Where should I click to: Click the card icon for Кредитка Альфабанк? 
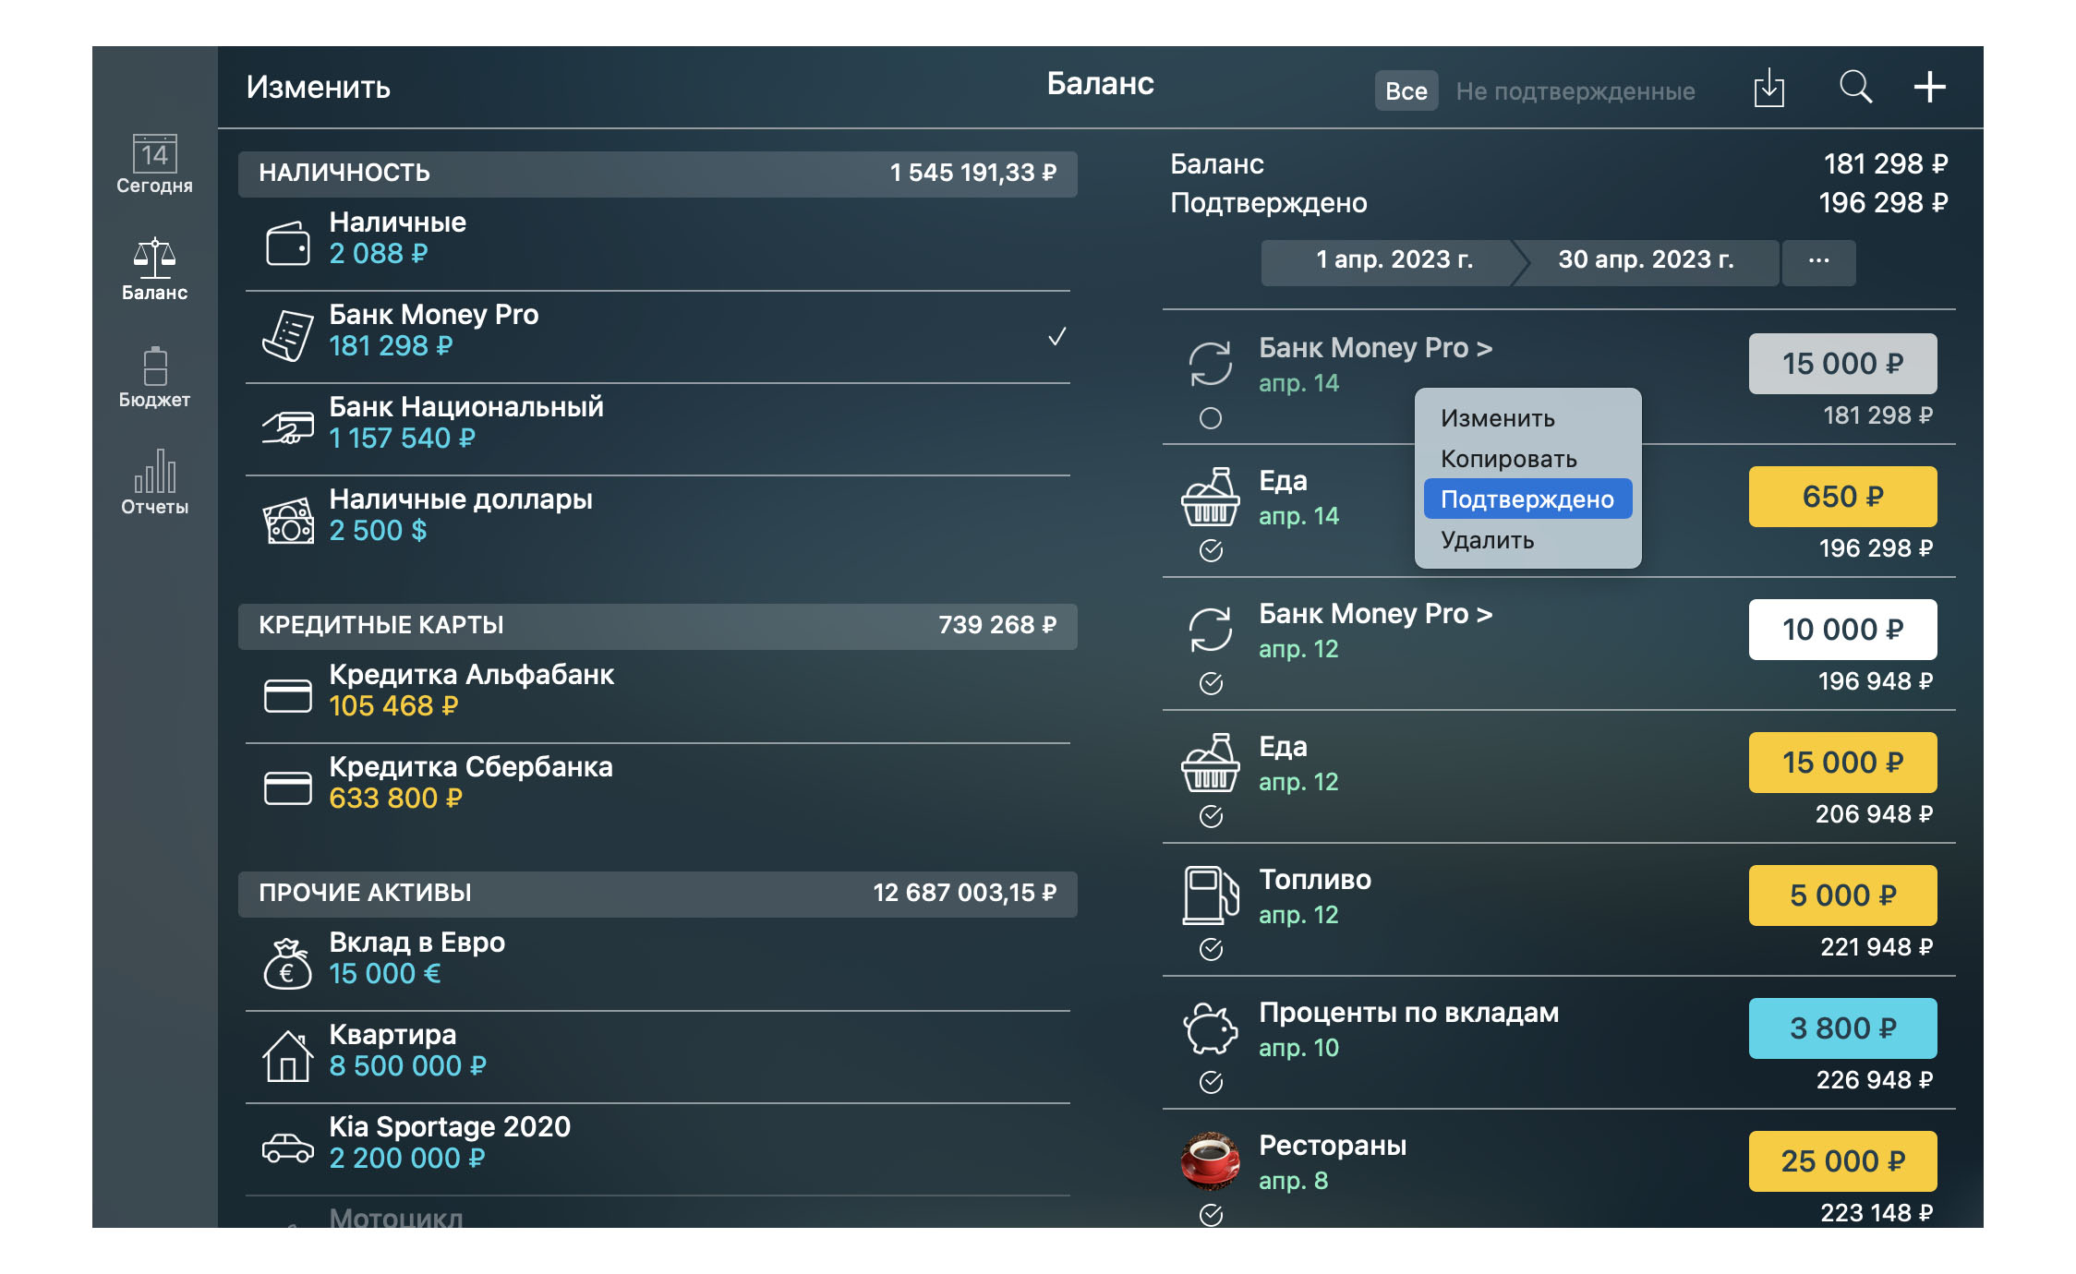[x=288, y=696]
